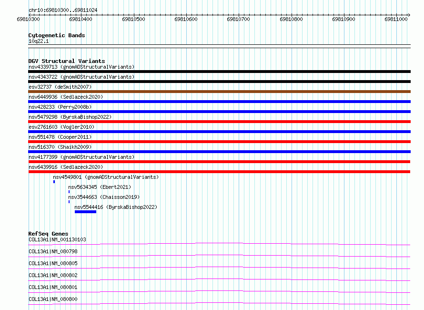
Task: Select the nsv5544416 ByrskaBishop2022 blue bar
Action: coord(85,212)
